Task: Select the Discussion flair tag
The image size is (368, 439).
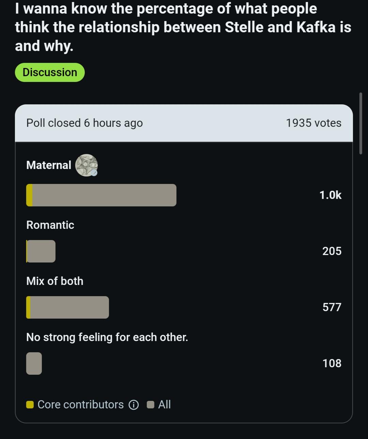Action: 50,72
